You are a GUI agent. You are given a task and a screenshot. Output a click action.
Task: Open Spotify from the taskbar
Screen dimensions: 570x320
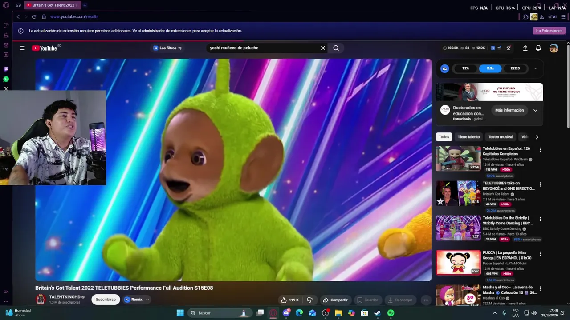[391, 313]
